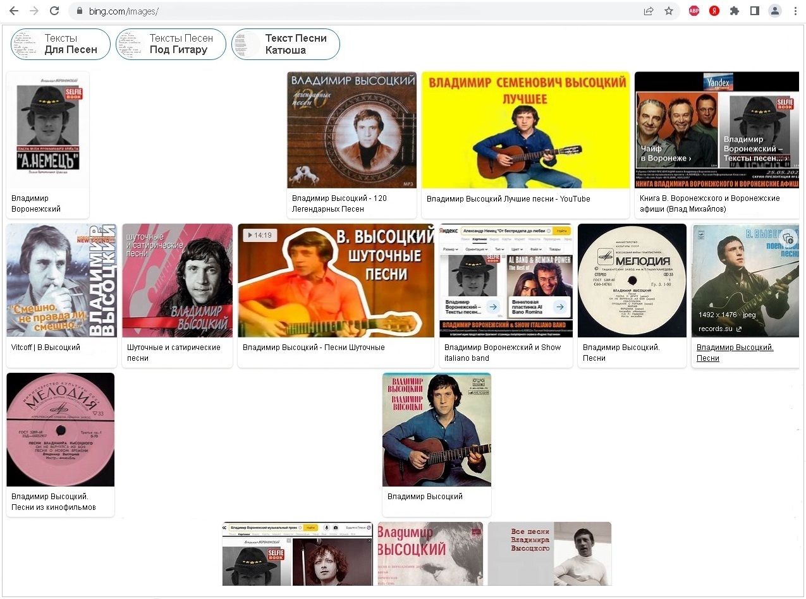Select the "Текст Песни Катюша" suggestion chip

tap(286, 44)
